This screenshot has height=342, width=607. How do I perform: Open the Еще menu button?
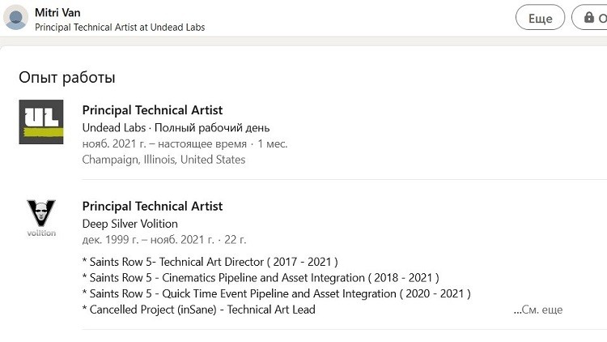tap(540, 18)
